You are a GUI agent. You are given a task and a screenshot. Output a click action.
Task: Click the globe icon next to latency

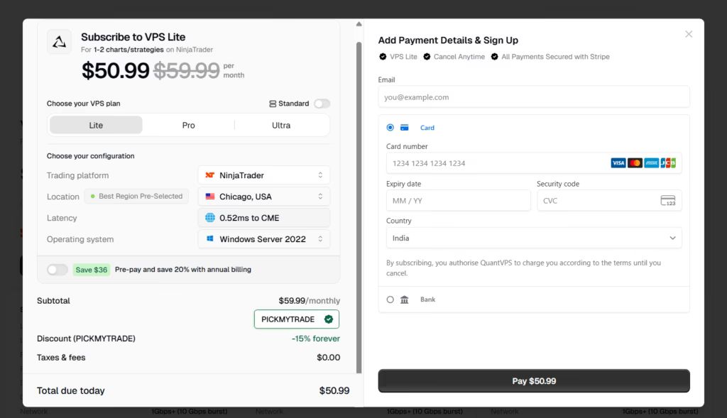tap(209, 217)
